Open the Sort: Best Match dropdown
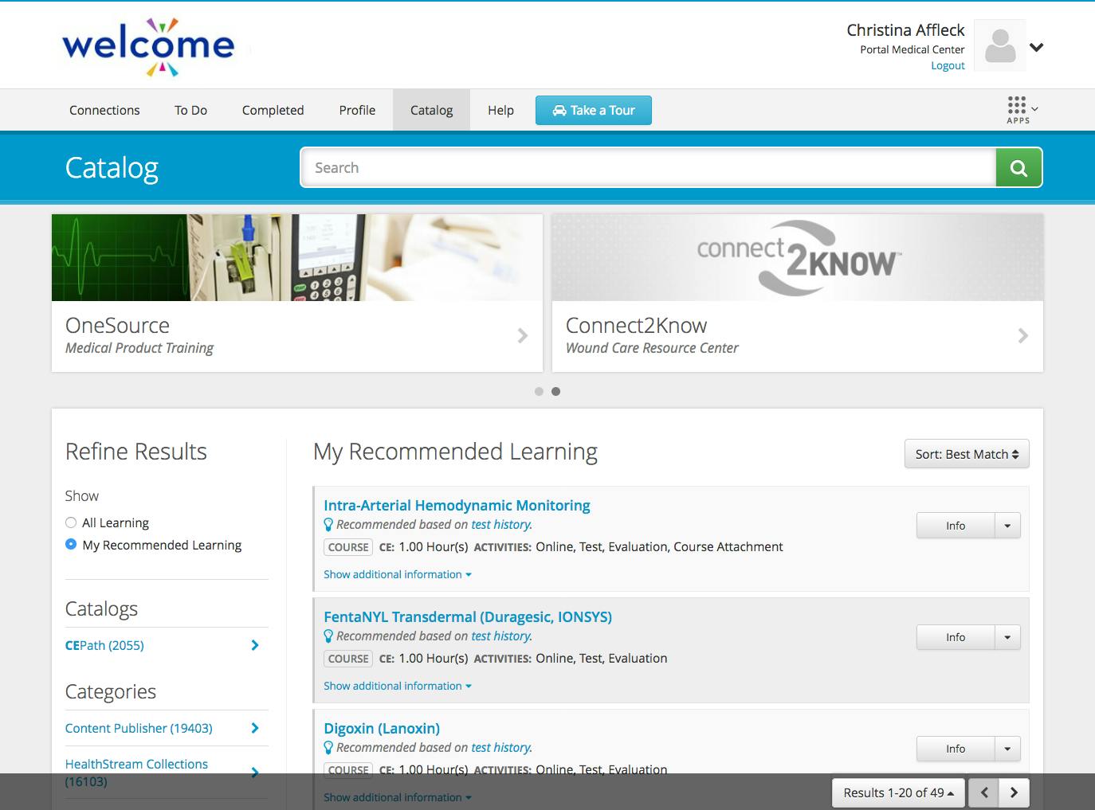 (x=966, y=453)
